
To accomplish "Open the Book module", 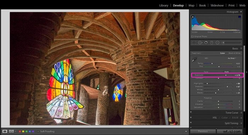I will pyautogui.click(x=202, y=5).
